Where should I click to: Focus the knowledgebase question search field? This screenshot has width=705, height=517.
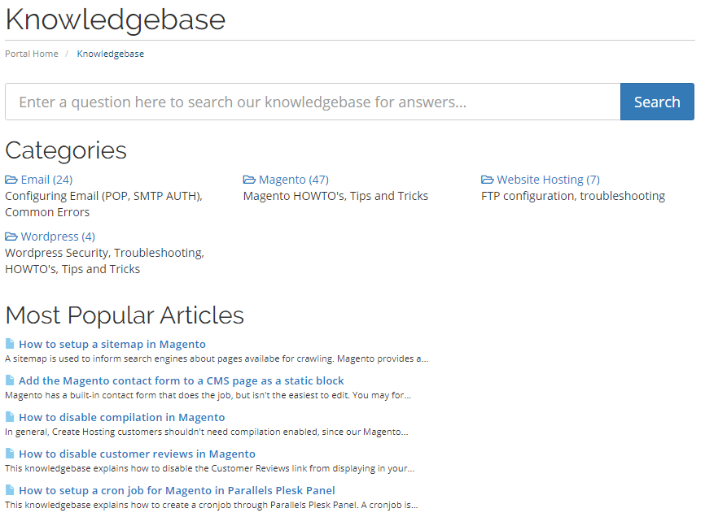313,102
